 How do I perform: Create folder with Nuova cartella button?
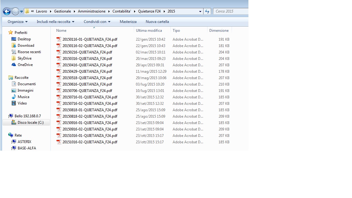coord(157,22)
